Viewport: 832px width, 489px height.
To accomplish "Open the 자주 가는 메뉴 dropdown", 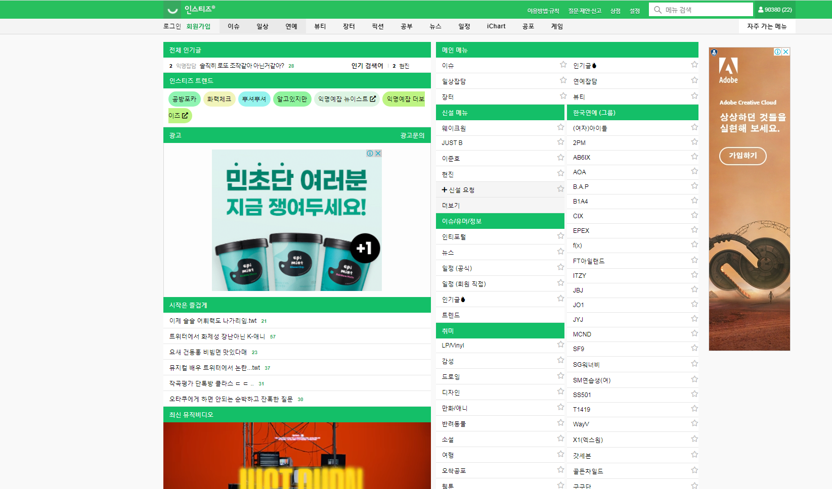I will (x=767, y=26).
